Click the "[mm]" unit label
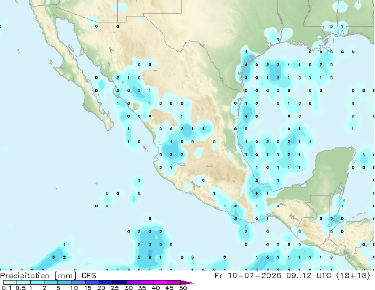This screenshot has height=290, width=375. click(65, 276)
